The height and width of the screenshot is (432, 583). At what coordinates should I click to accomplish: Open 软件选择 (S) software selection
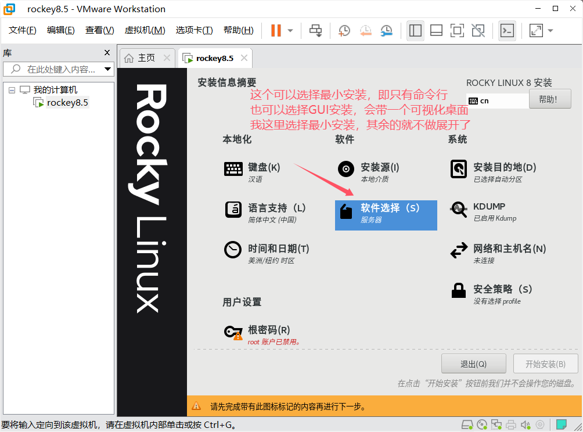coord(386,213)
